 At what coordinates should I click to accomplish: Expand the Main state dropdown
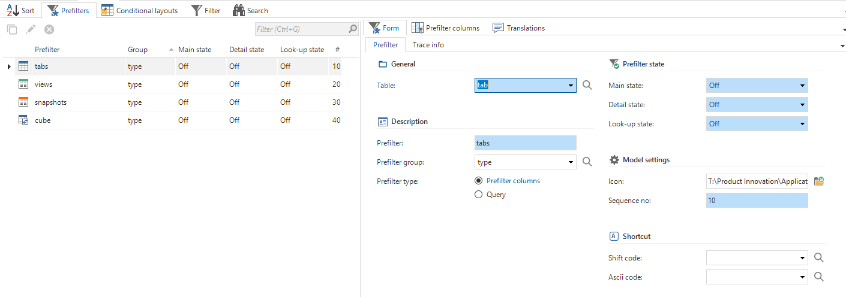[x=802, y=86]
